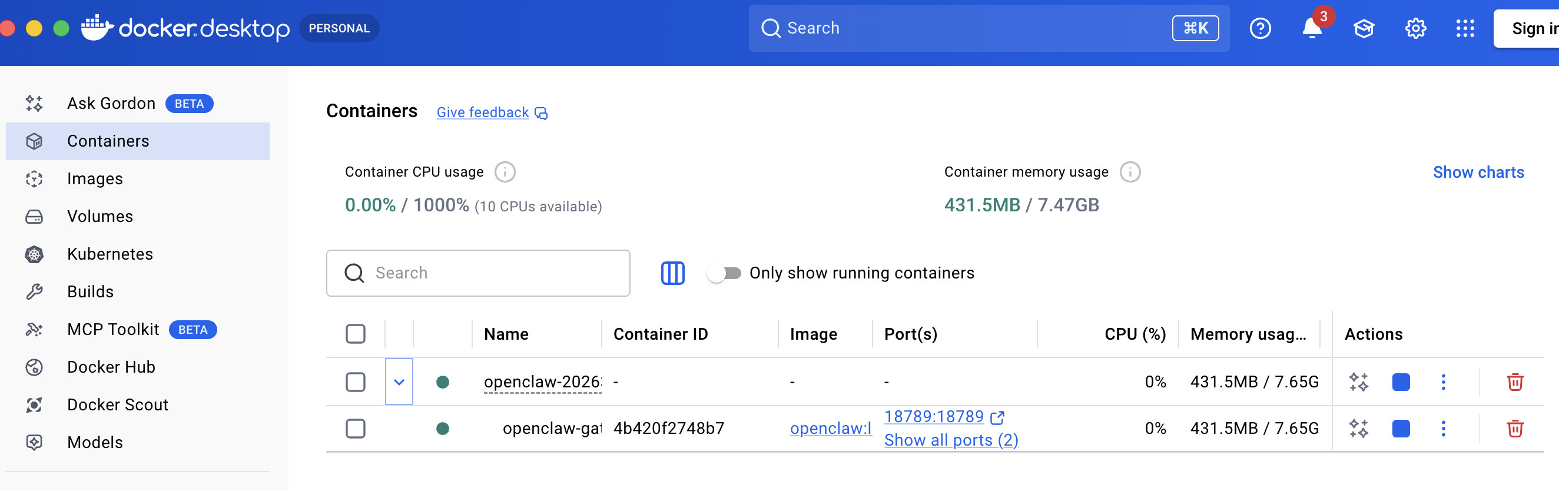The image size is (1559, 491).
Task: Open Settings gear icon in header
Action: click(x=1415, y=28)
